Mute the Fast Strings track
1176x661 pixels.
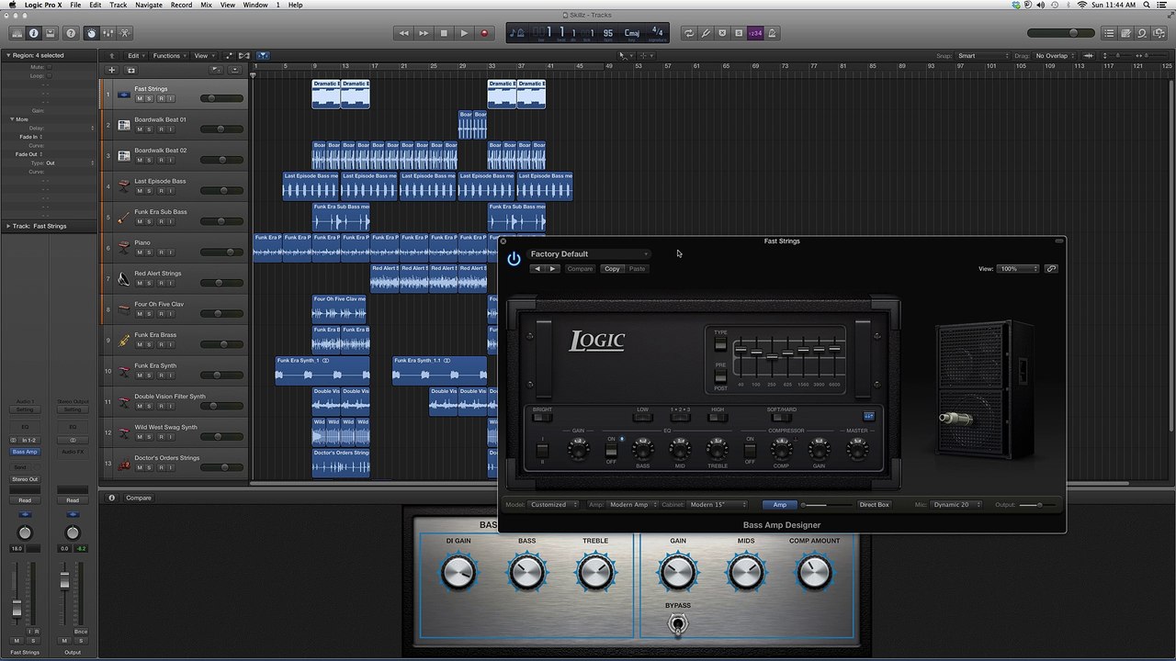point(140,98)
